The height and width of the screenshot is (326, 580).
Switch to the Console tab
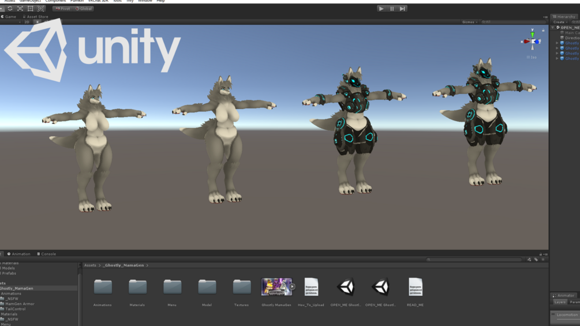tap(47, 254)
